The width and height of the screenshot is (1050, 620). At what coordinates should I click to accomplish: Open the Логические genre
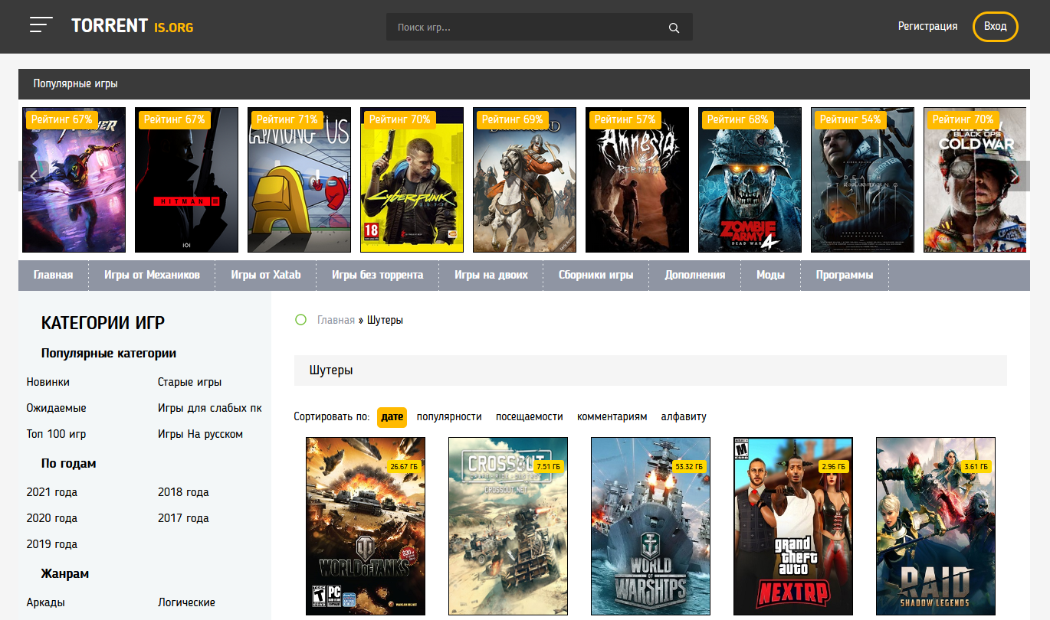pyautogui.click(x=186, y=602)
